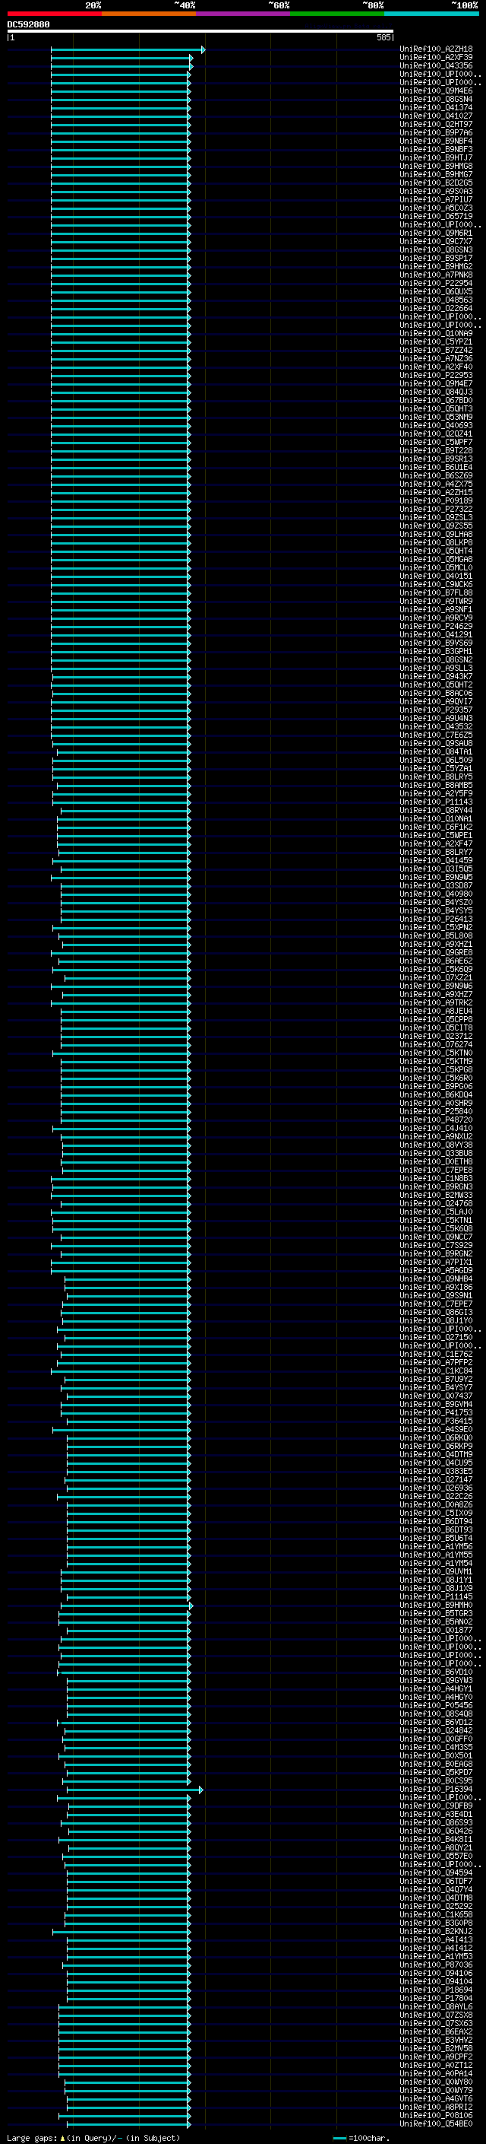Click the orange ~40% identity legend segment
The width and height of the screenshot is (486, 2144).
[x=149, y=14]
